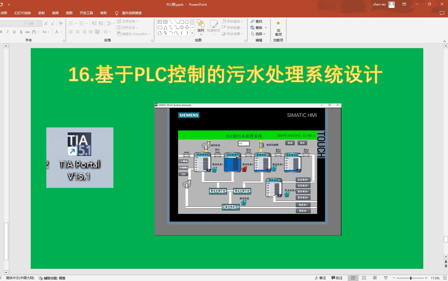Switch to slide sorter view
The image size is (448, 281).
(364, 278)
